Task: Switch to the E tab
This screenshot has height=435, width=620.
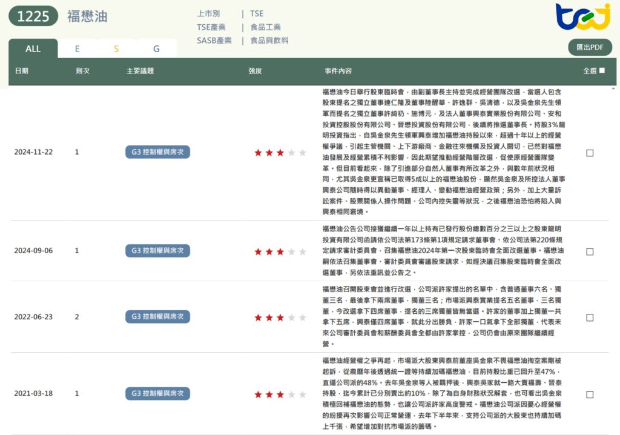Action: point(77,48)
